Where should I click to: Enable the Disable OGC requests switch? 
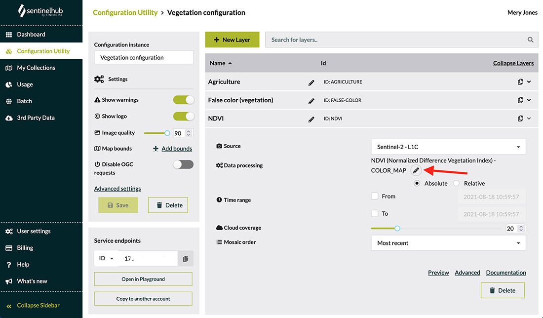[184, 164]
